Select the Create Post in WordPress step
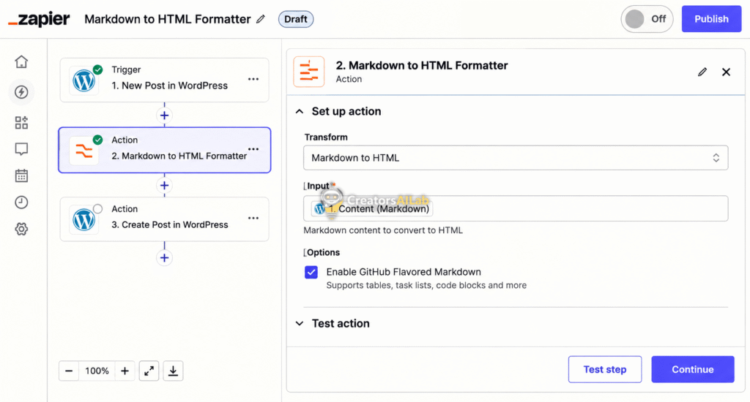750x402 pixels. tap(165, 219)
